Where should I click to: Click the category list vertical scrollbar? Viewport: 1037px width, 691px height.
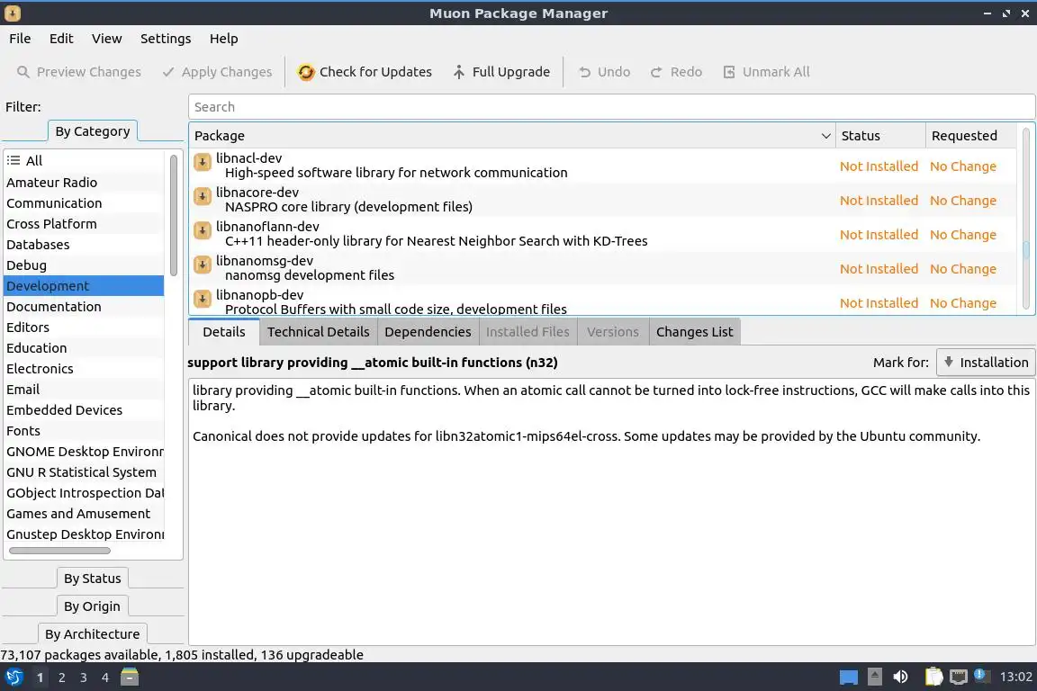pyautogui.click(x=173, y=215)
